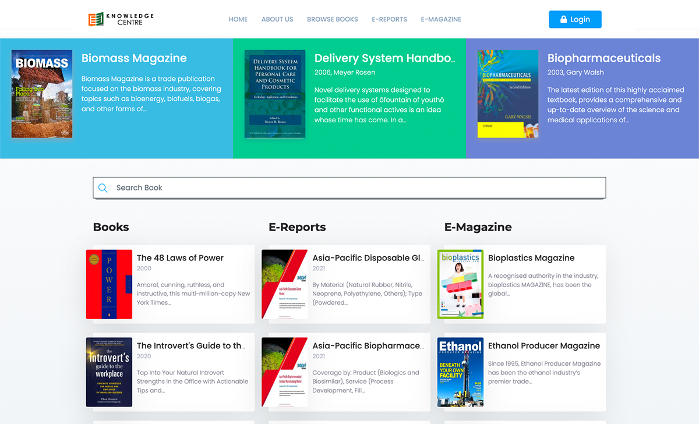The width and height of the screenshot is (699, 424).
Task: Click the magnifier icon in search bar
Action: point(103,188)
